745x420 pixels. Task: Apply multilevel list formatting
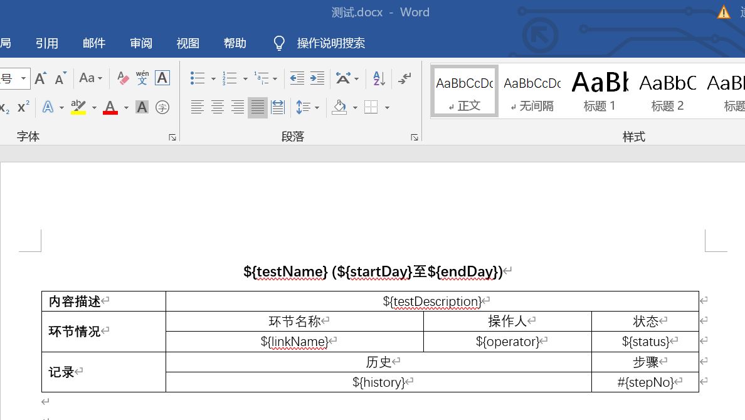pos(262,78)
